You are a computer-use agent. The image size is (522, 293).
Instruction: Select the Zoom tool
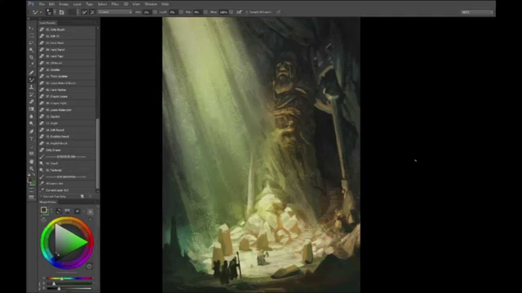[x=31, y=168]
